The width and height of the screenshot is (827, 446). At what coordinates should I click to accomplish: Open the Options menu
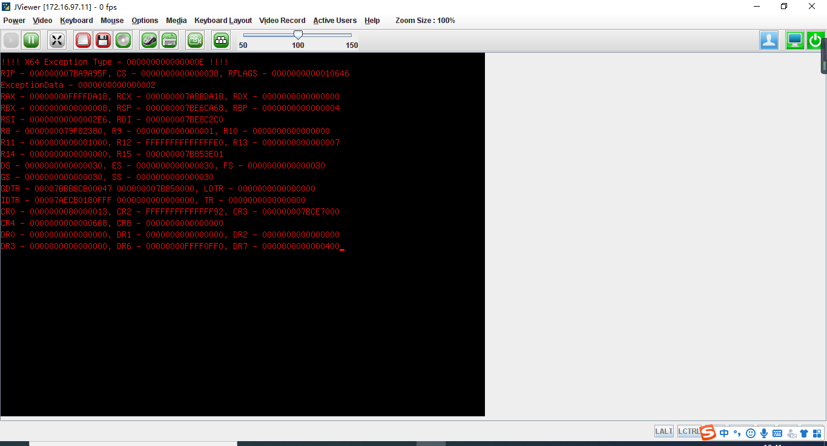coord(145,21)
